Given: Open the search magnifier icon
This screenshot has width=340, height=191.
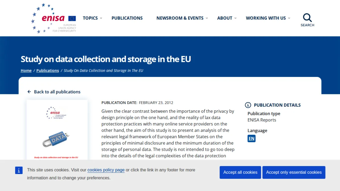Looking at the screenshot, I should (x=307, y=18).
